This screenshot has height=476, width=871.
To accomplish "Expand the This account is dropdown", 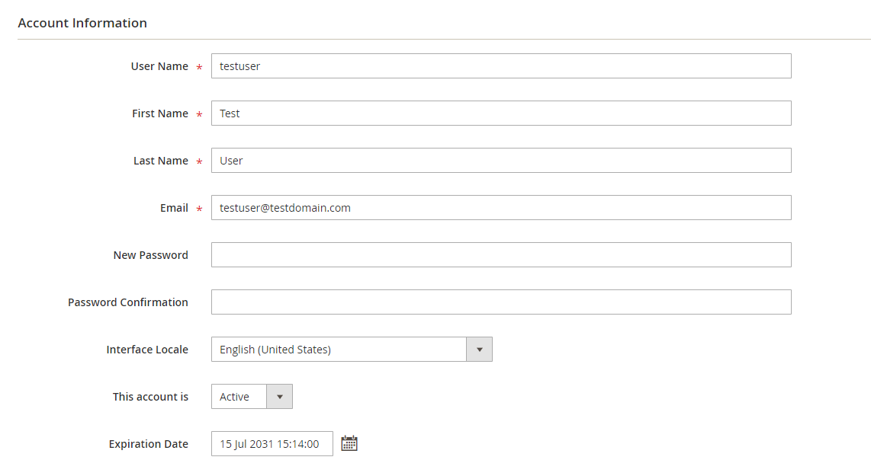I will (x=252, y=397).
